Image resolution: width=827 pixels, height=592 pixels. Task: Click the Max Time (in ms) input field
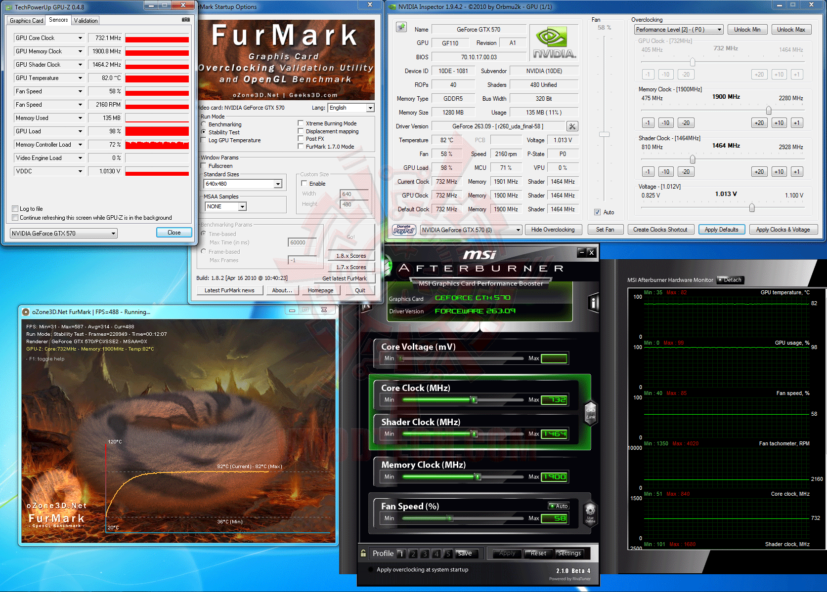[x=302, y=242]
